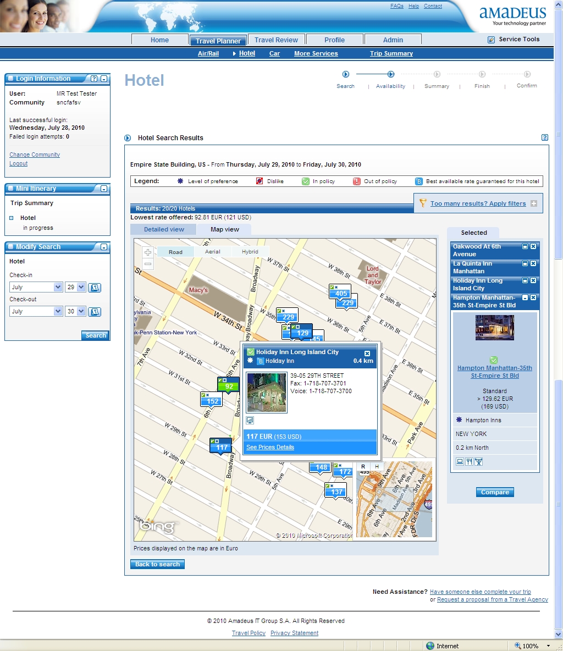
Task: Select the 405 EUR hotel map marker
Action: click(340, 292)
